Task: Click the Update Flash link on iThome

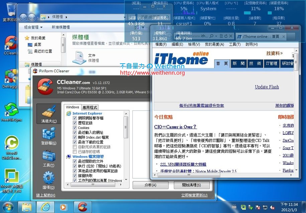Action: (x=267, y=87)
